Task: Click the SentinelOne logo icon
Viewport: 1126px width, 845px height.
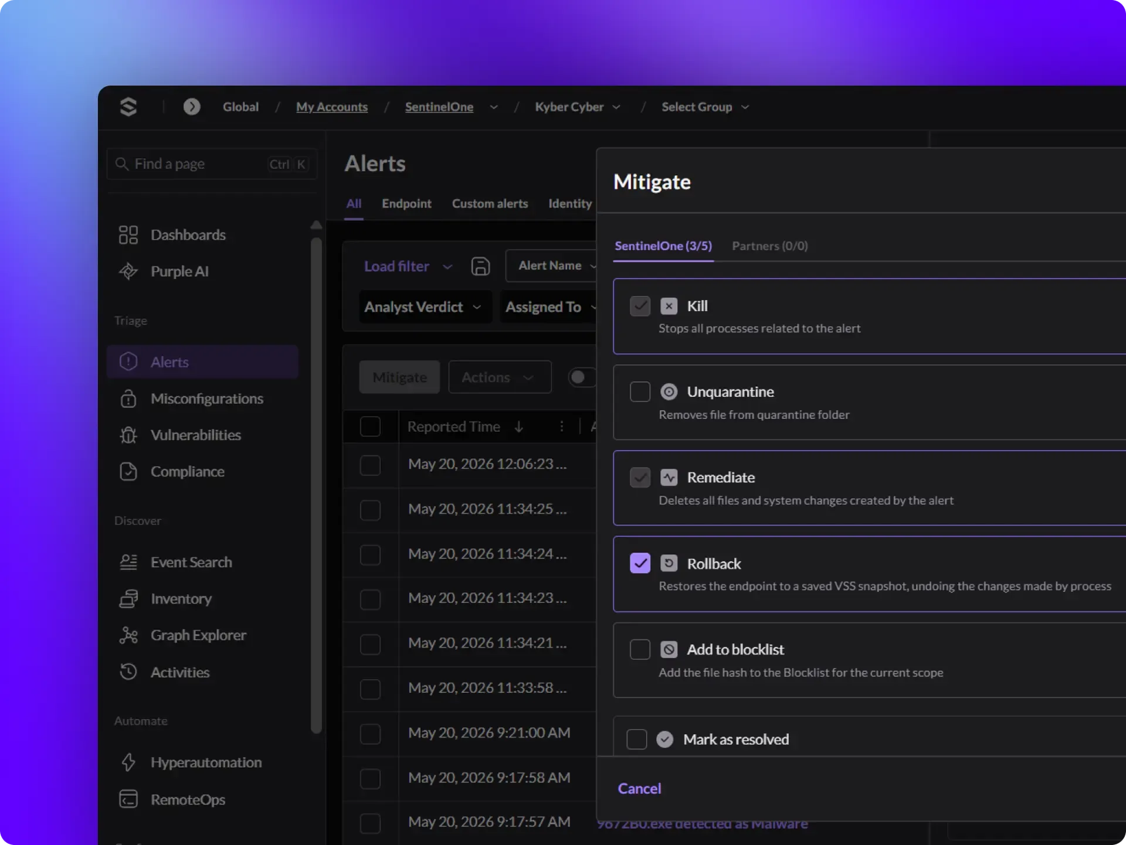Action: coord(128,107)
